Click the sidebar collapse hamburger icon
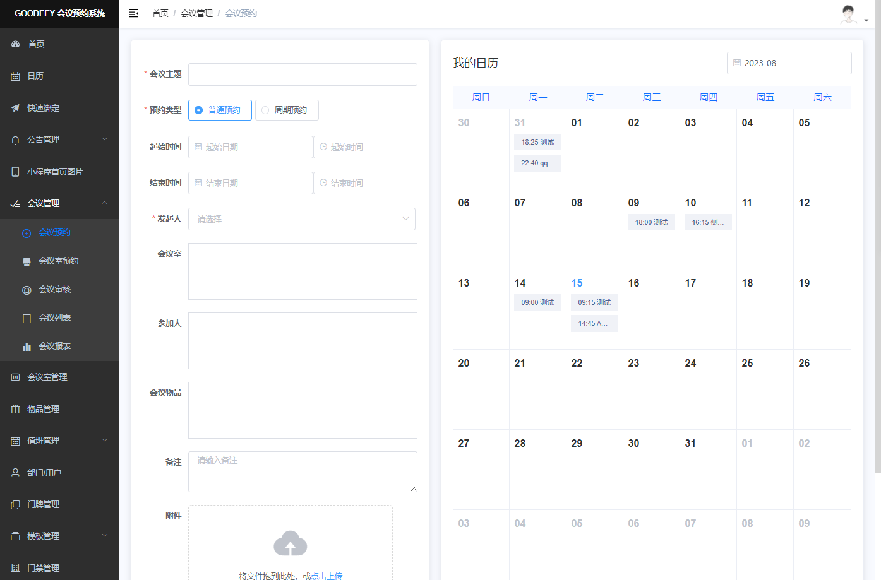The width and height of the screenshot is (881, 580). (x=134, y=13)
